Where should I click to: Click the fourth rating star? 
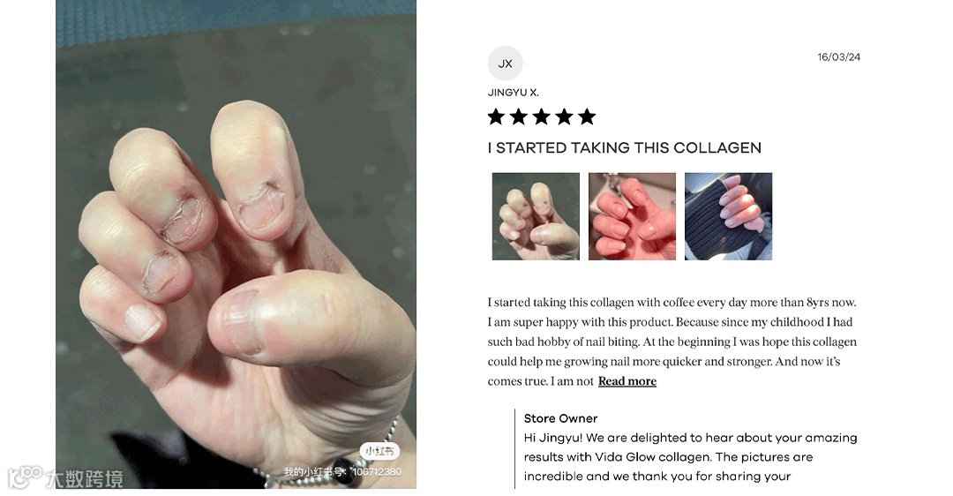(564, 116)
